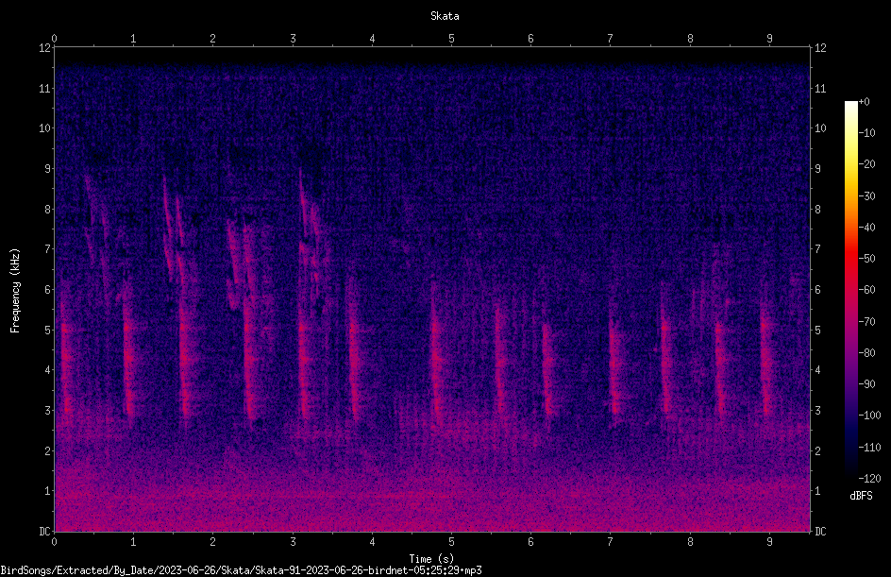Click "DC" on the left frequency axis
Screen dimensions: 891x577
click(x=45, y=532)
